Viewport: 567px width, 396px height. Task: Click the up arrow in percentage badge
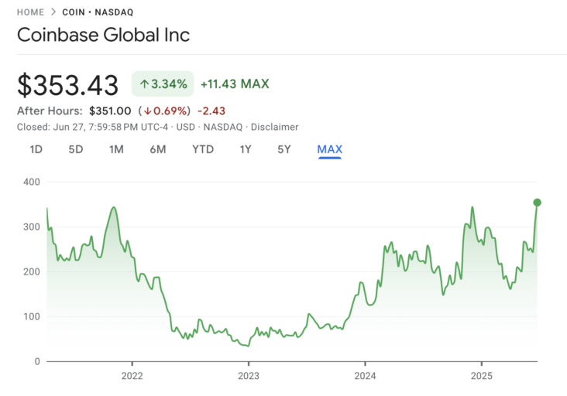click(145, 84)
